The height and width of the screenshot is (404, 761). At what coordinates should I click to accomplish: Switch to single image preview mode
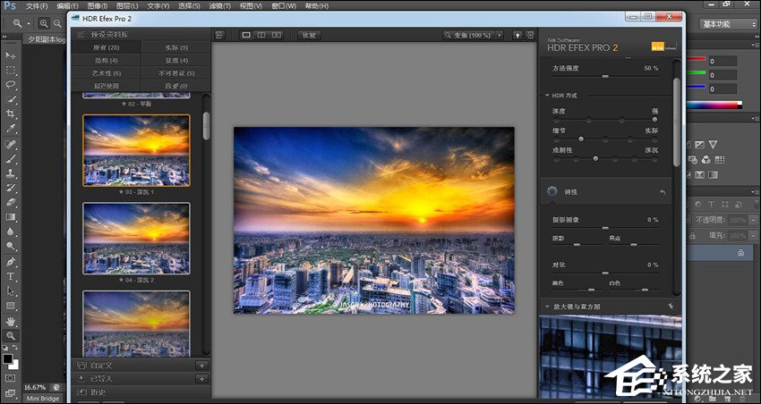pos(246,36)
